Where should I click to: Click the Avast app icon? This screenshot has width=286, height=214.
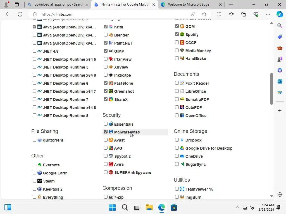[111, 140]
